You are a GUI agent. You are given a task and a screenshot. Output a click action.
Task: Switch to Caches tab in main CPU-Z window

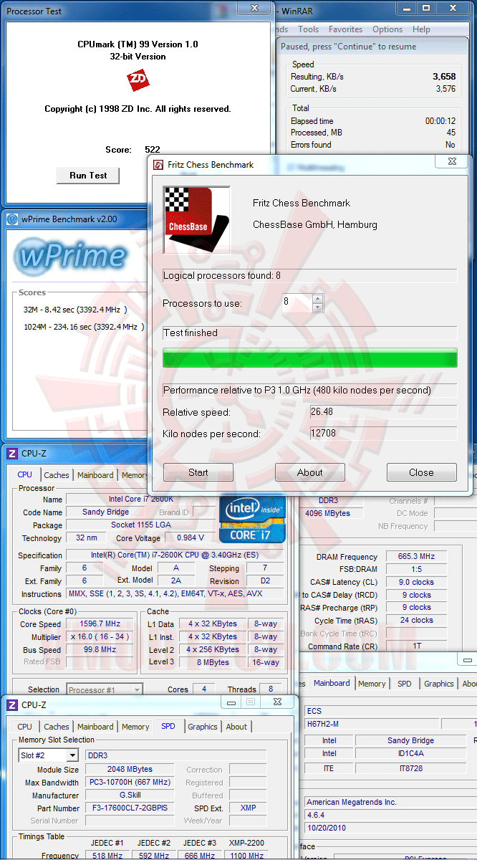(57, 475)
